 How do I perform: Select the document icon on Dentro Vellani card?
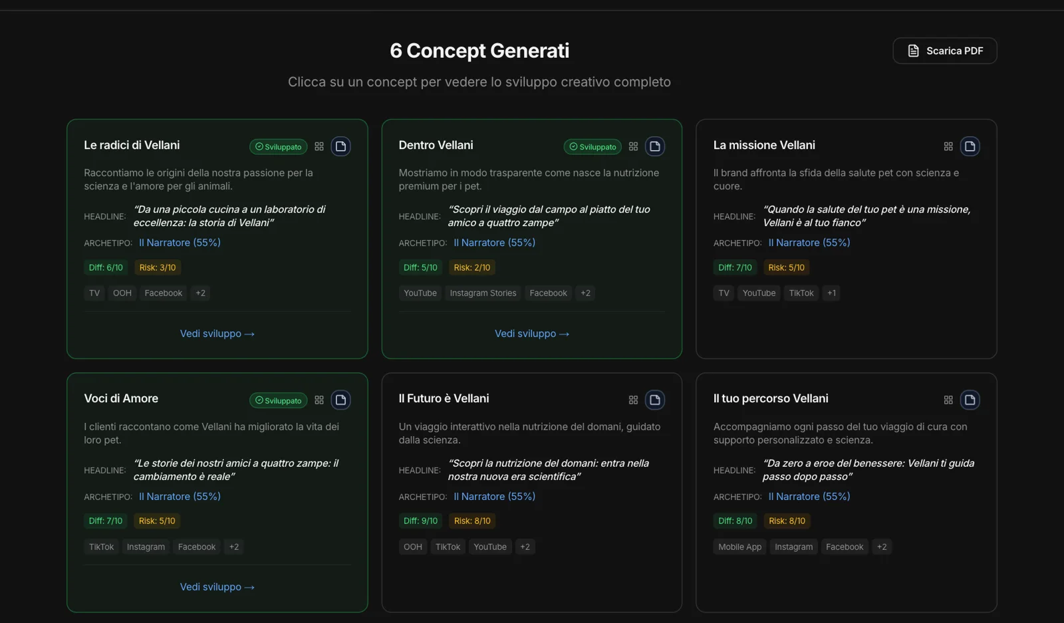(655, 146)
